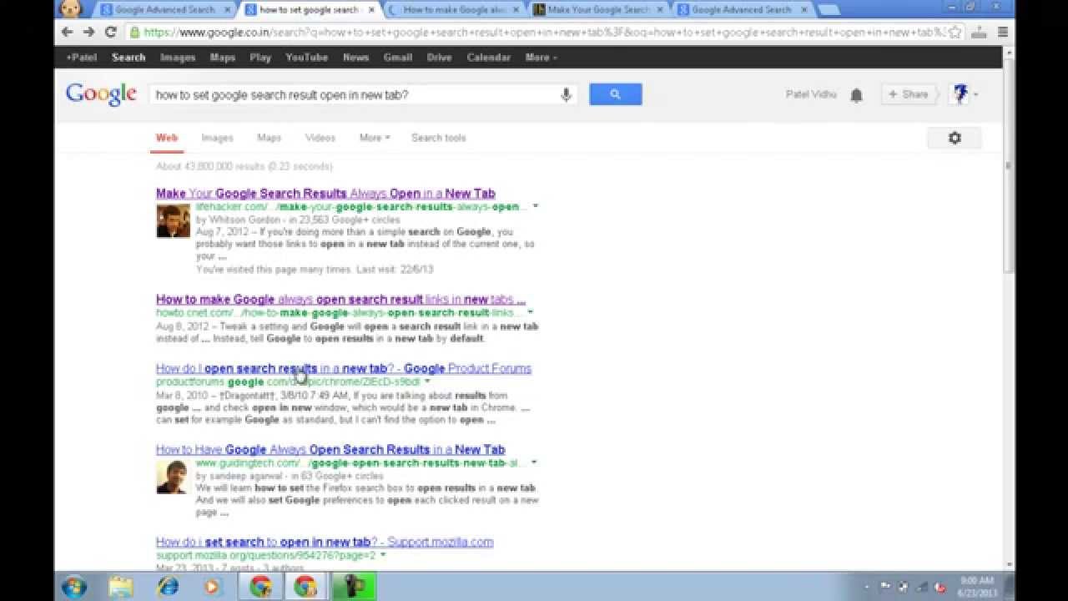This screenshot has height=601, width=1068.
Task: Close the 'How to make Google' tab
Action: point(514,10)
